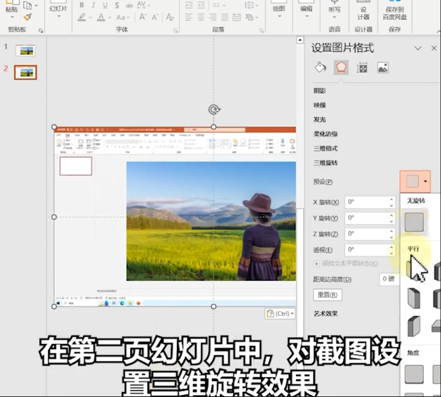This screenshot has width=441, height=397.
Task: Click the decrease indent icon
Action: (x=189, y=5)
